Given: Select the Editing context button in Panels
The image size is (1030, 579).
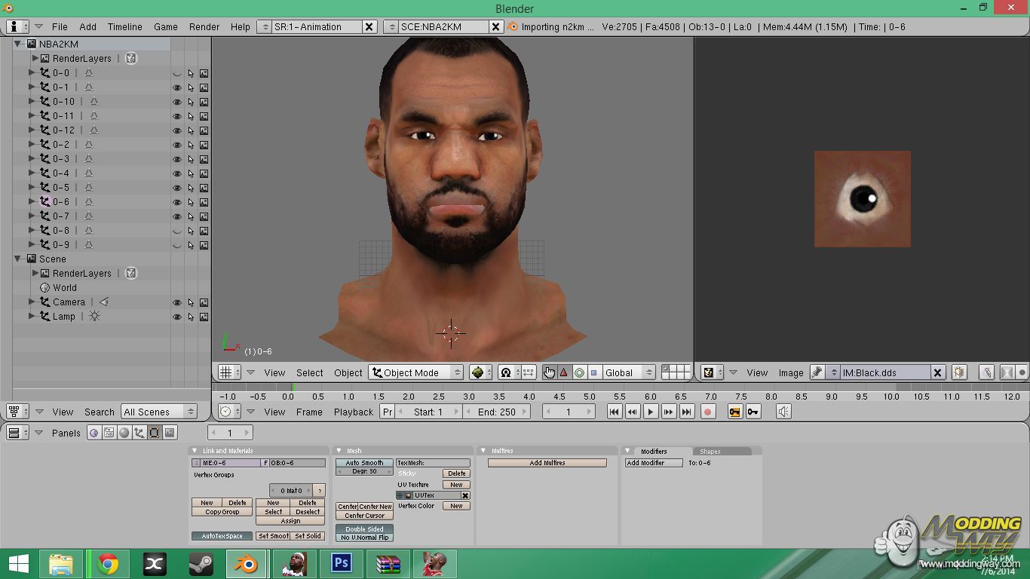Looking at the screenshot, I should [x=155, y=433].
